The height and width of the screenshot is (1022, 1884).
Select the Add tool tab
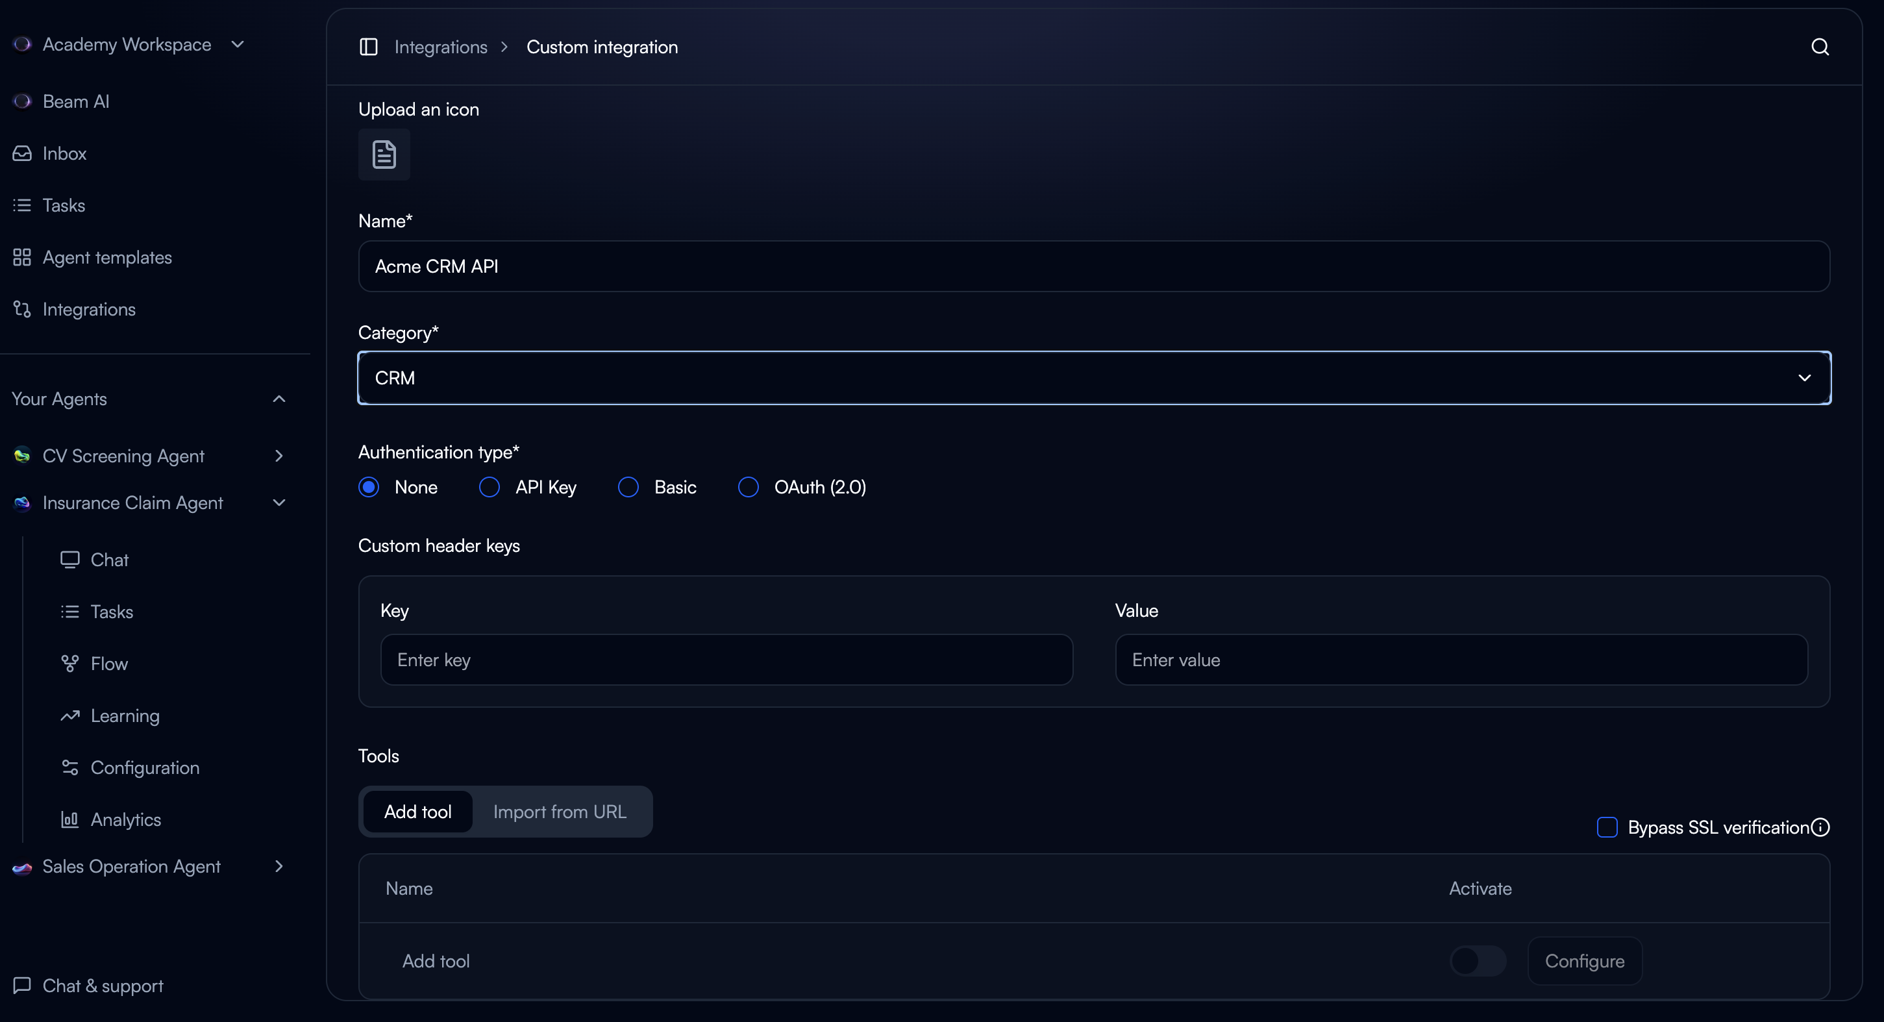(417, 812)
